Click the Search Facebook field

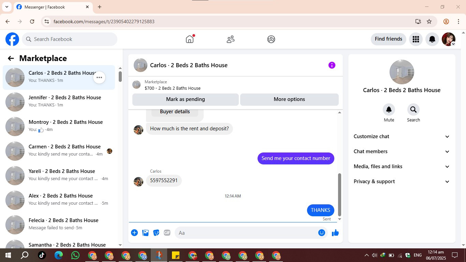(70, 39)
